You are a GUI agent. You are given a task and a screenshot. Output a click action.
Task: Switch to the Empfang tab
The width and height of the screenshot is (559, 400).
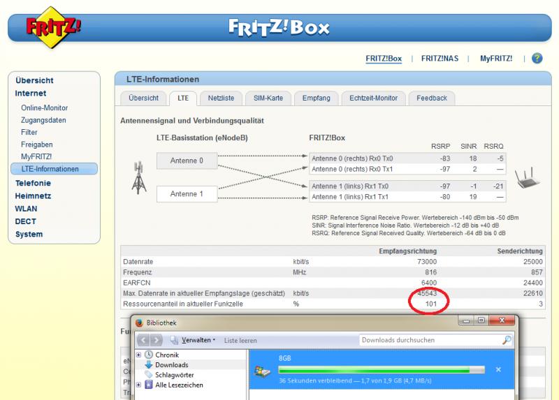(x=317, y=98)
